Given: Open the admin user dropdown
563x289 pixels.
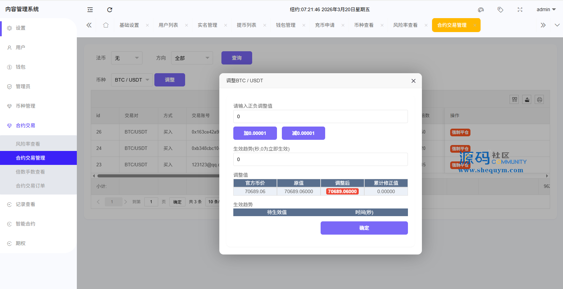Looking at the screenshot, I should (x=546, y=10).
